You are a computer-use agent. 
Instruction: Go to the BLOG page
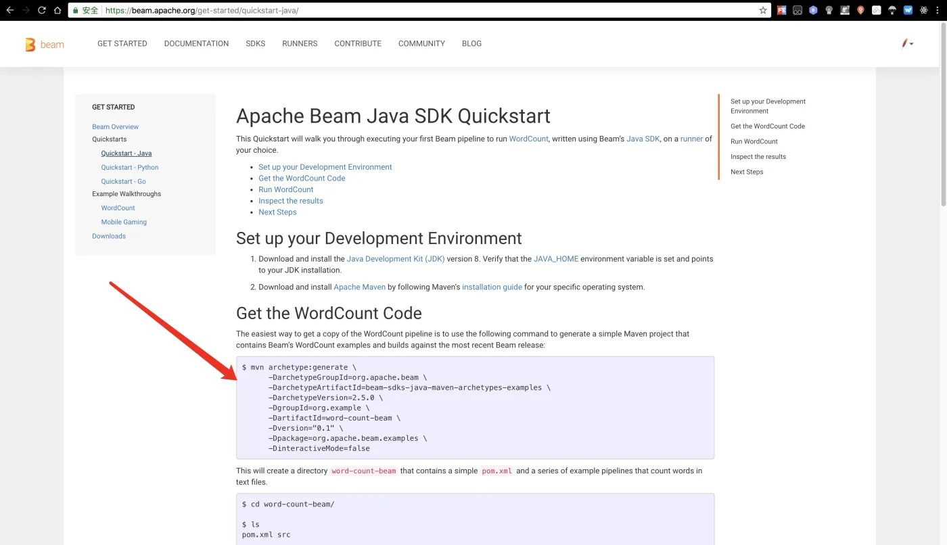(471, 43)
